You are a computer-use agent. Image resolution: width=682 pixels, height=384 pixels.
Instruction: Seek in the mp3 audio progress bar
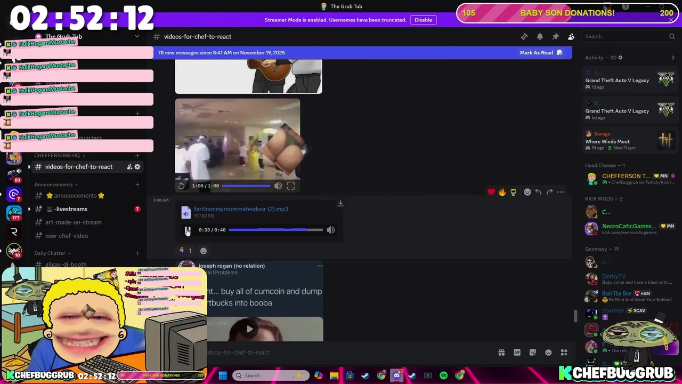tap(275, 230)
